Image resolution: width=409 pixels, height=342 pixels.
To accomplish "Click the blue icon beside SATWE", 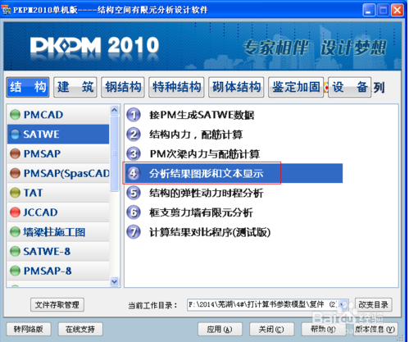I will (15, 134).
